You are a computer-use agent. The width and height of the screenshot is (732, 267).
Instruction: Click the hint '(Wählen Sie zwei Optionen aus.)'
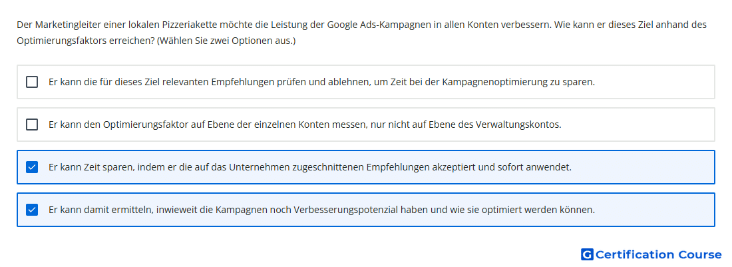pos(226,41)
